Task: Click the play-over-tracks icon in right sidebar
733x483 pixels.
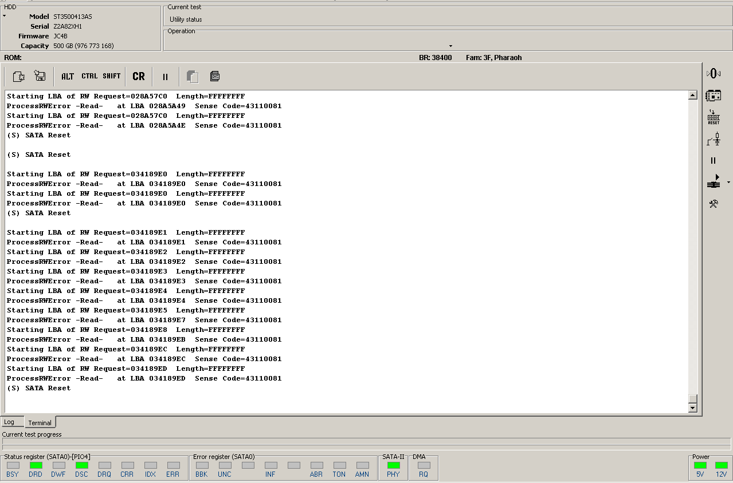Action: [714, 182]
